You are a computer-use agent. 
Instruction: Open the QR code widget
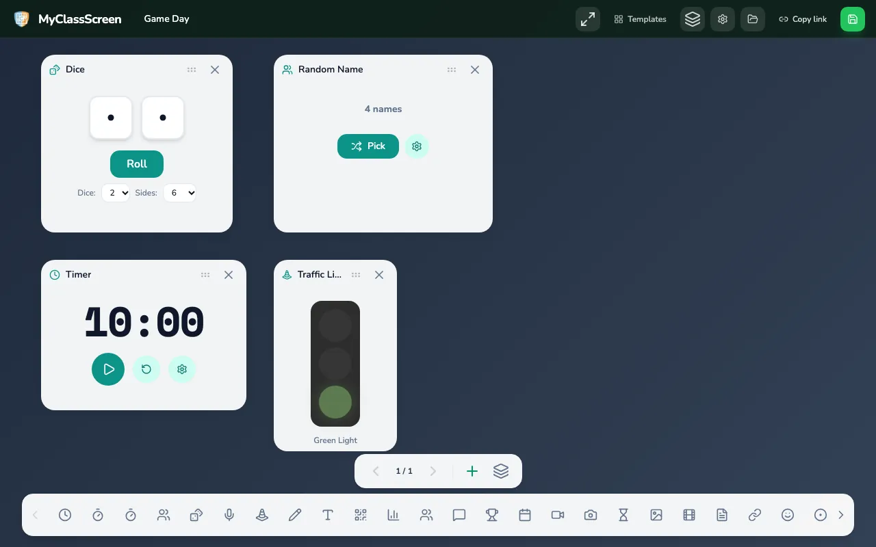point(361,515)
